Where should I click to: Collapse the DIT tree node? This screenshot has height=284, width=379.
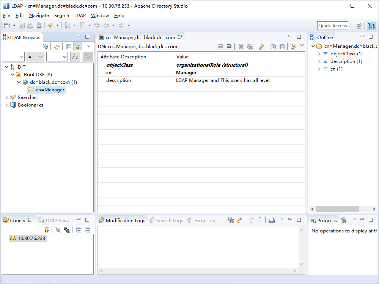tap(7, 67)
